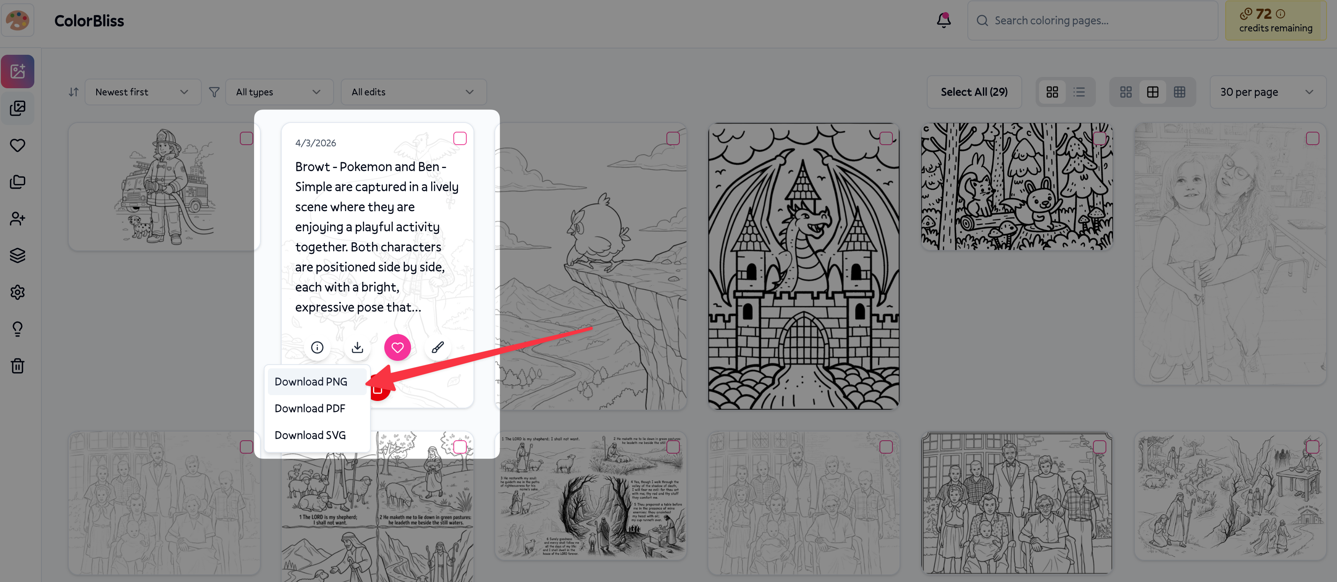The image size is (1337, 582).
Task: Choose Download SVG from the menu
Action: (x=310, y=435)
